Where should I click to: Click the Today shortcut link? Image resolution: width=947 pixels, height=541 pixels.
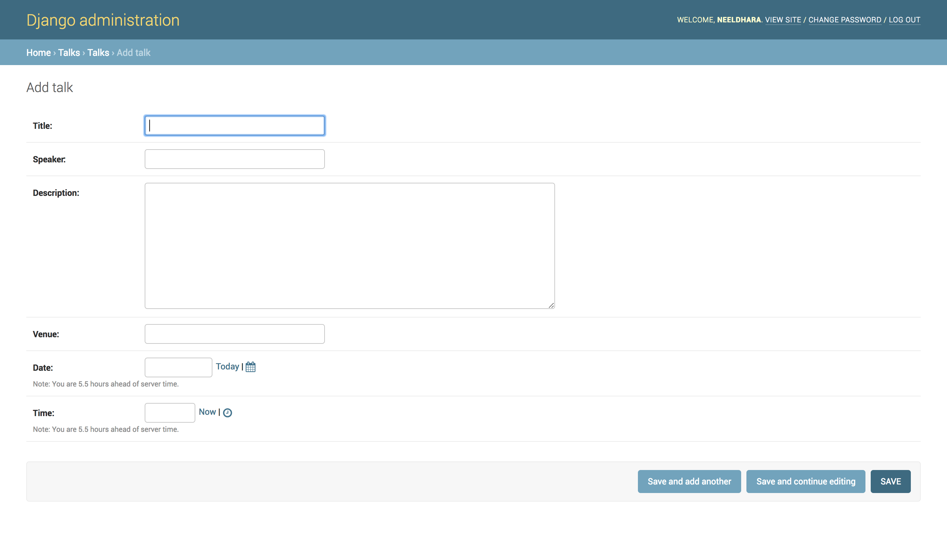point(228,366)
